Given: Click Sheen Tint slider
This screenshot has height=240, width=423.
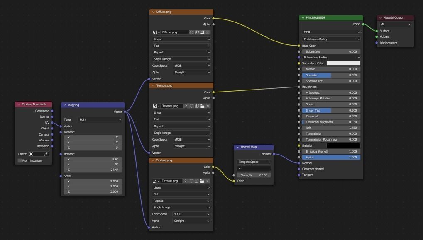Looking at the screenshot, I should 331,110.
